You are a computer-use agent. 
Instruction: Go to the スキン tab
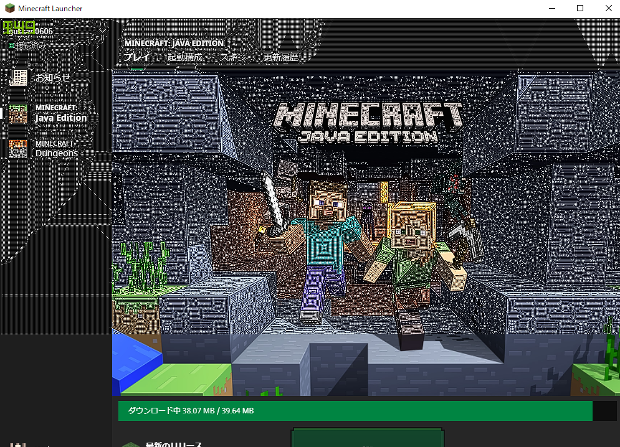pyautogui.click(x=233, y=57)
